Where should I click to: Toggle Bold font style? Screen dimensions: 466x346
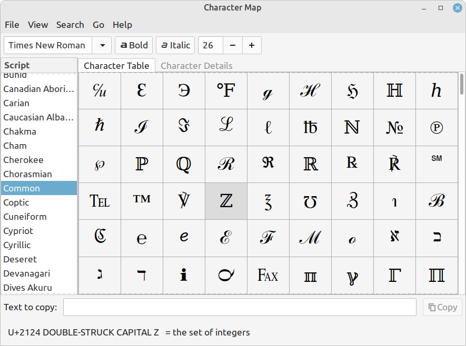click(x=134, y=45)
